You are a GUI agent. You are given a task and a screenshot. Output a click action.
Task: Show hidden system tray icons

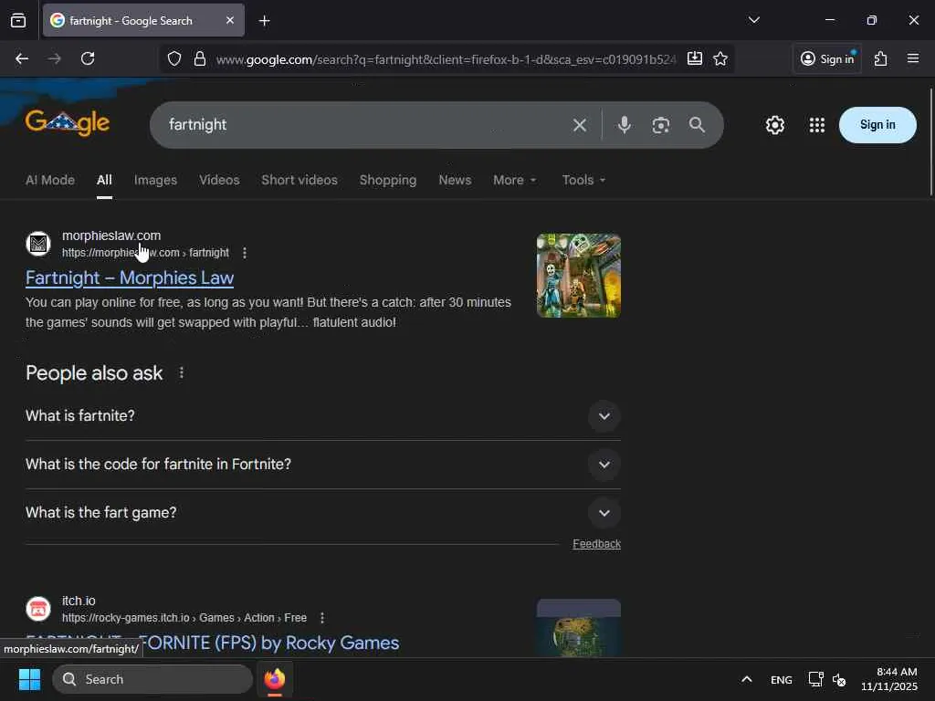pyautogui.click(x=747, y=679)
